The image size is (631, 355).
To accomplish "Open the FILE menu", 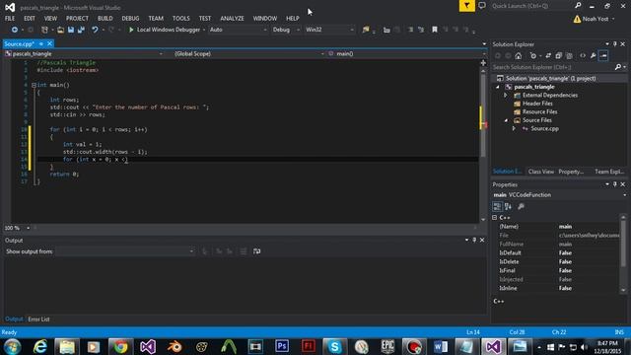I will [10, 18].
